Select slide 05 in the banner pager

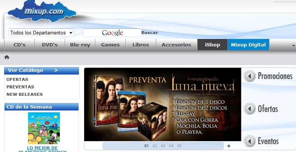point(179,146)
